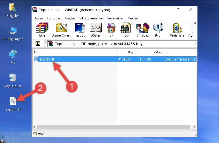Image resolution: width=219 pixels, height=143 pixels.
Task: Start Virüs Tara scan
Action: coord(177,30)
